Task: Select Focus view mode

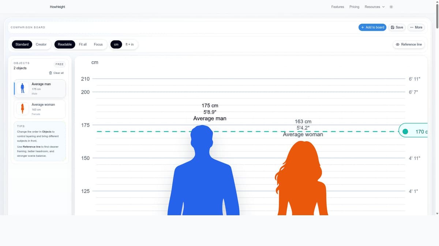Action: (x=98, y=44)
